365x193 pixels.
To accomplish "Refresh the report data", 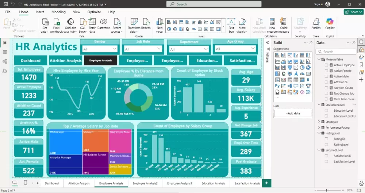I will click(x=146, y=24).
